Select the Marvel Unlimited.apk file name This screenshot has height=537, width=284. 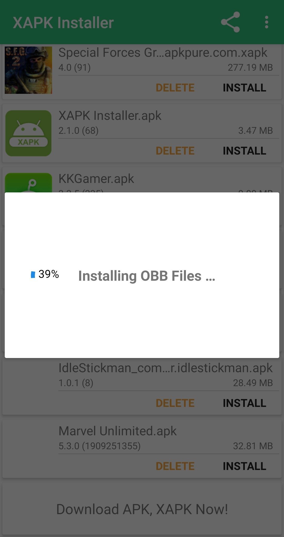pos(118,431)
